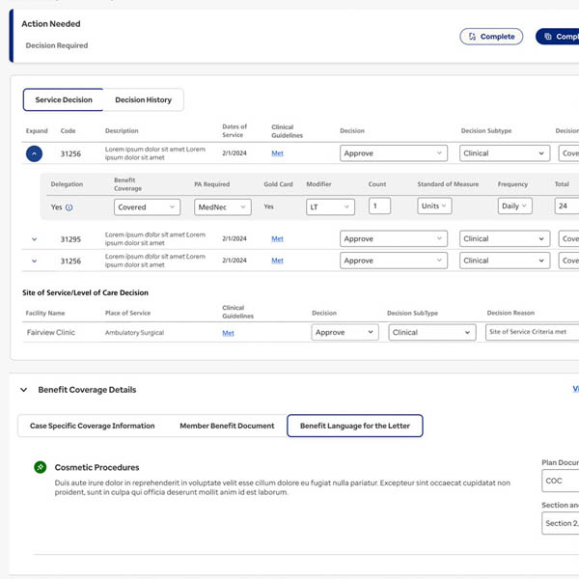This screenshot has width=579, height=579.
Task: Click the Count input field
Action: [x=379, y=206]
